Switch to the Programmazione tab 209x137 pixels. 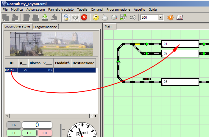(x=45, y=27)
